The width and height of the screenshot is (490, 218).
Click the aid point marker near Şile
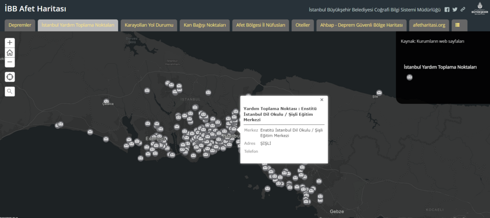pos(379,93)
